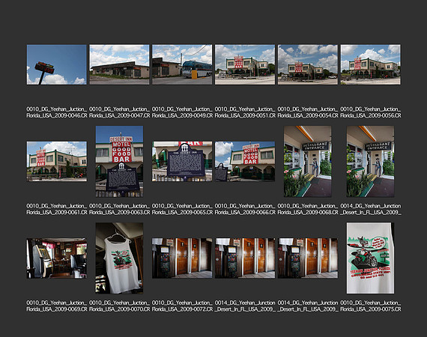Click the historical marker close-up 2009-0065
The width and height of the screenshot is (427, 337).
pos(182,161)
